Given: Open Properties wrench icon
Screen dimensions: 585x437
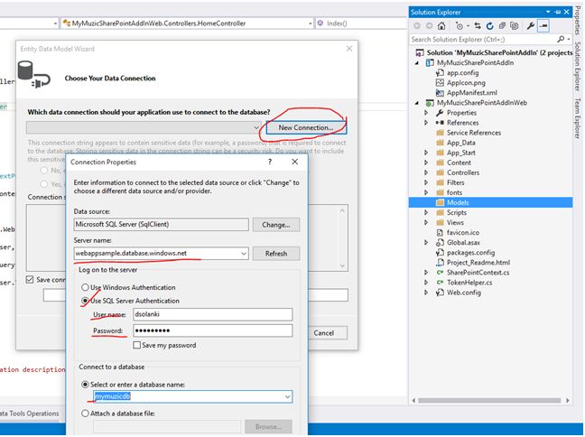Looking at the screenshot, I should (x=530, y=26).
